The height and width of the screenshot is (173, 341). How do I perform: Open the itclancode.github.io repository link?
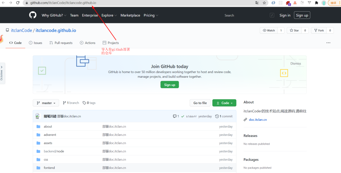click(x=56, y=30)
